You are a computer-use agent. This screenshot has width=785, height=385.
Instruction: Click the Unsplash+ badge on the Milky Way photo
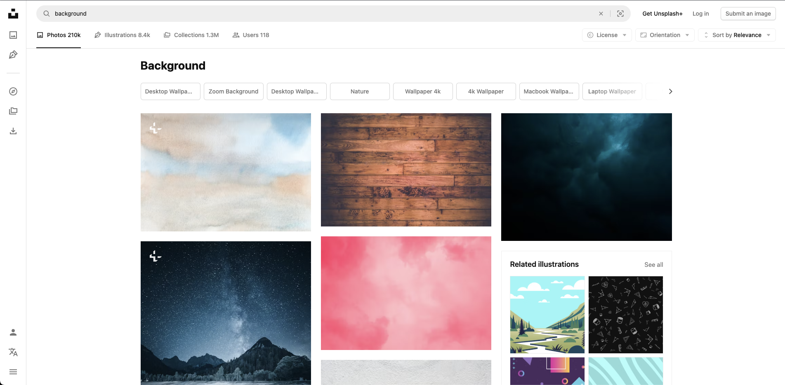[155, 256]
